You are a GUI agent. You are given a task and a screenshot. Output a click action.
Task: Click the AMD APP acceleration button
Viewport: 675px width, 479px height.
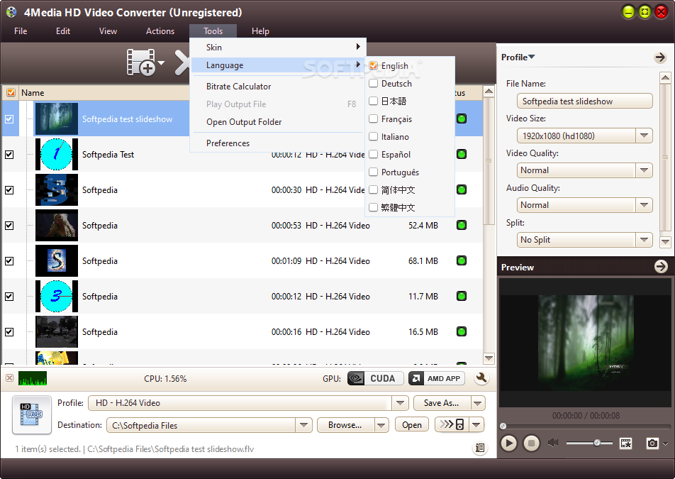pyautogui.click(x=437, y=378)
